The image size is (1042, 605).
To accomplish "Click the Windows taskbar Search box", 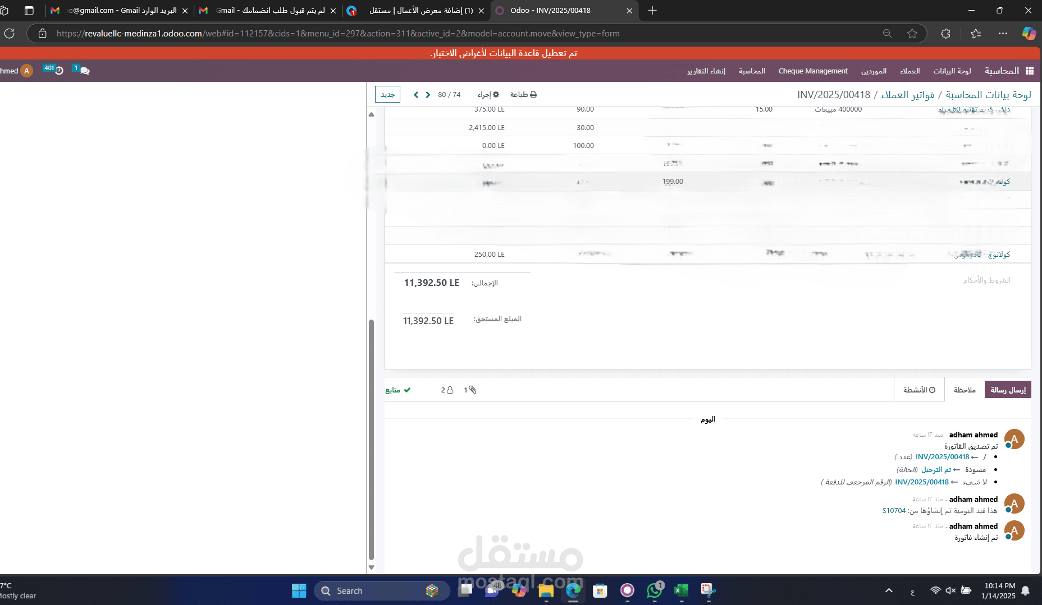I will 382,590.
